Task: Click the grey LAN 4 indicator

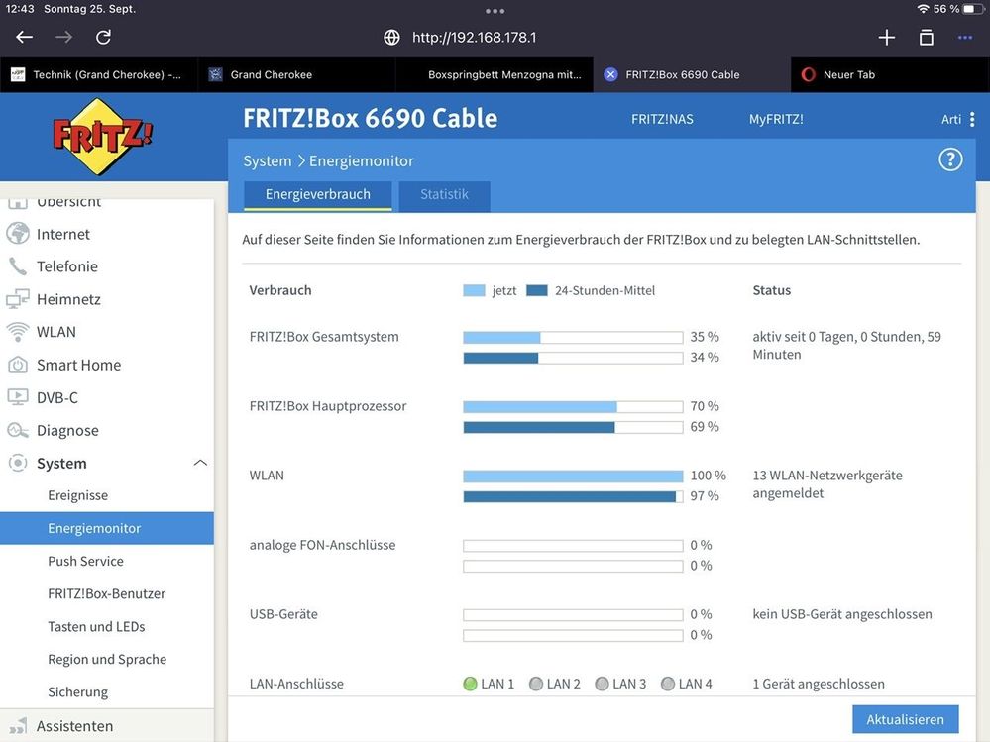Action: coord(667,684)
